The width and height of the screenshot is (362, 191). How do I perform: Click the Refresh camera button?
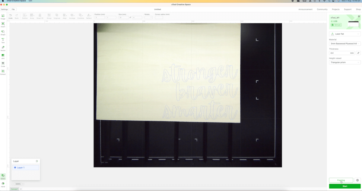click(x=336, y=25)
